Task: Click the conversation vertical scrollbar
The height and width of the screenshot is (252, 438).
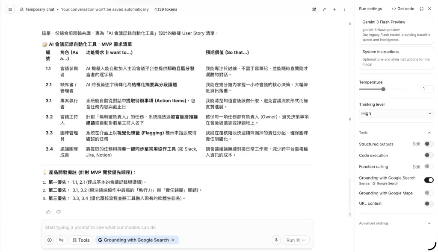Action: click(350, 119)
